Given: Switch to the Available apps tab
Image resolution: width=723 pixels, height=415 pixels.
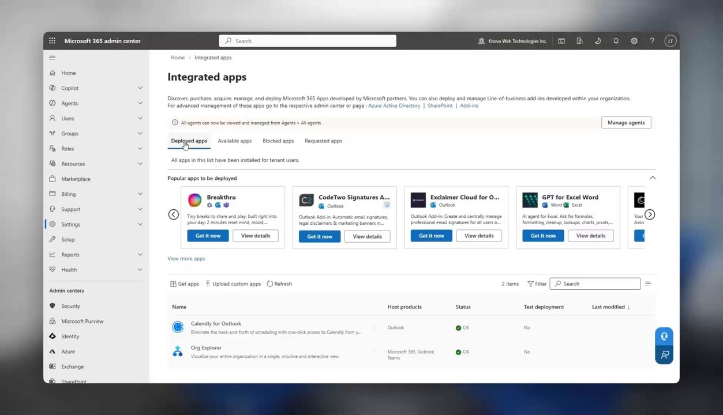Looking at the screenshot, I should (234, 141).
